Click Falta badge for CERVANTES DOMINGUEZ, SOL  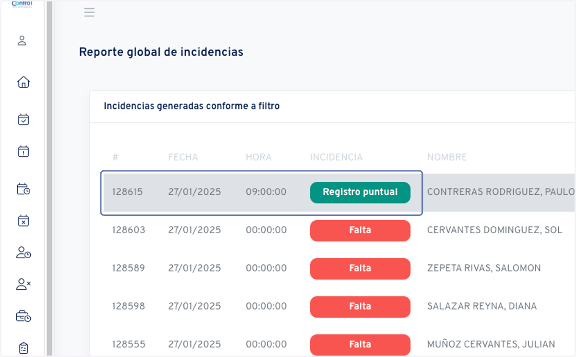(360, 230)
